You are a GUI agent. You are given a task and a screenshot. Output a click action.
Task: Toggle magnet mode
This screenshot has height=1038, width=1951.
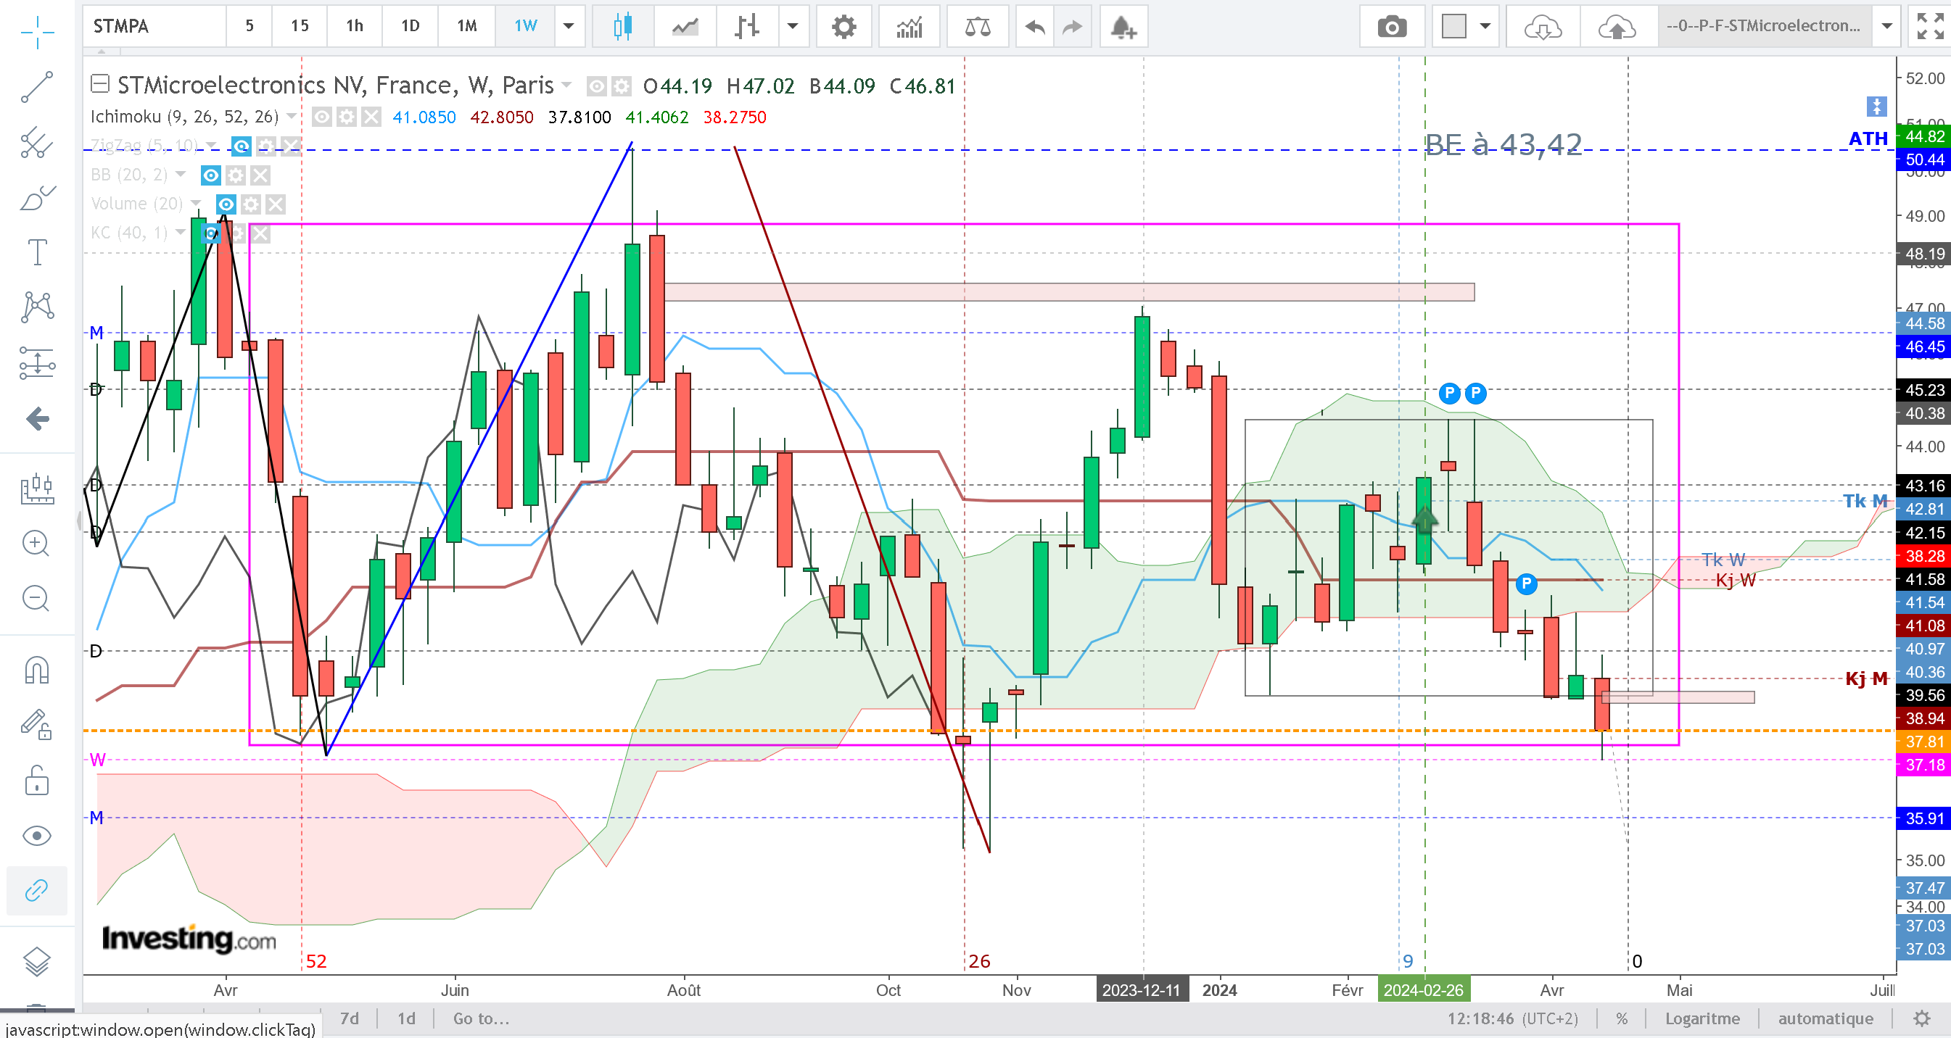[x=37, y=669]
